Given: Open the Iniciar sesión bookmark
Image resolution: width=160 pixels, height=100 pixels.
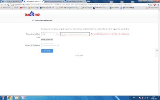Looking at the screenshot, I should [x=34, y=8].
